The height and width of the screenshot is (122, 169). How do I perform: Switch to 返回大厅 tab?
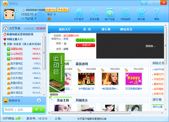click(64, 29)
